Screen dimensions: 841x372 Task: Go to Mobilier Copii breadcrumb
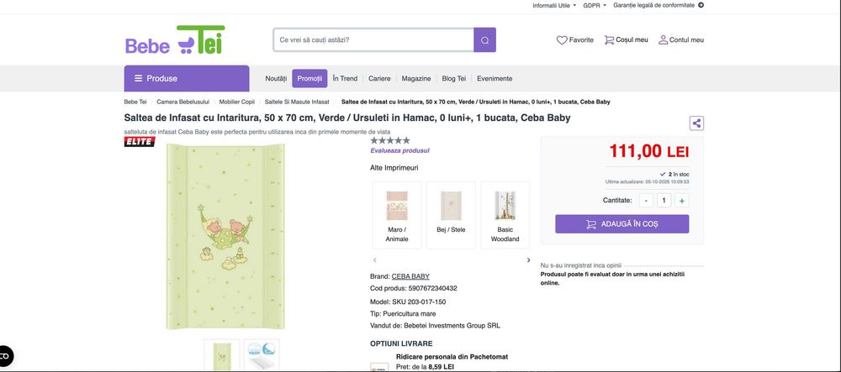(237, 102)
